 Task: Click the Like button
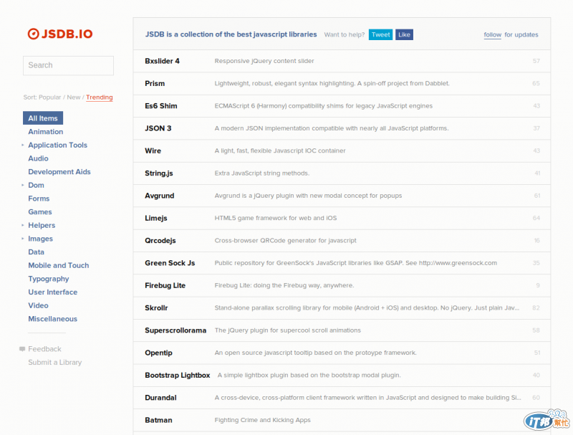404,34
